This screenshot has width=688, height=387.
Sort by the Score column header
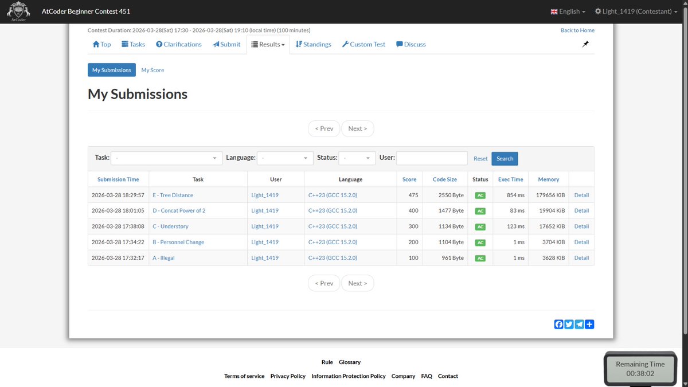click(x=409, y=179)
